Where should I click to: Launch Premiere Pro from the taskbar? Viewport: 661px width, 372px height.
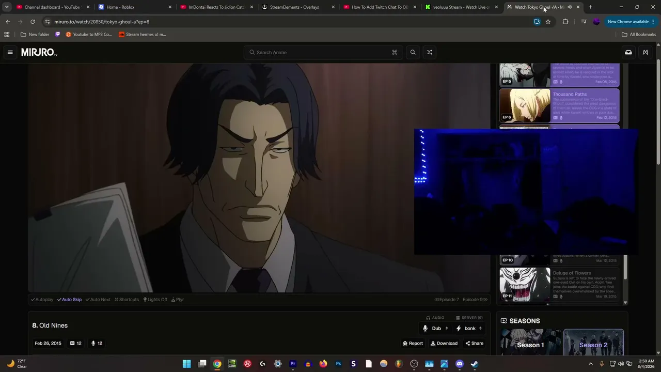[x=293, y=364]
